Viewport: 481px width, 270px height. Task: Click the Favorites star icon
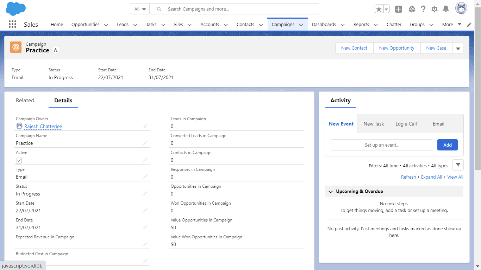pos(379,9)
